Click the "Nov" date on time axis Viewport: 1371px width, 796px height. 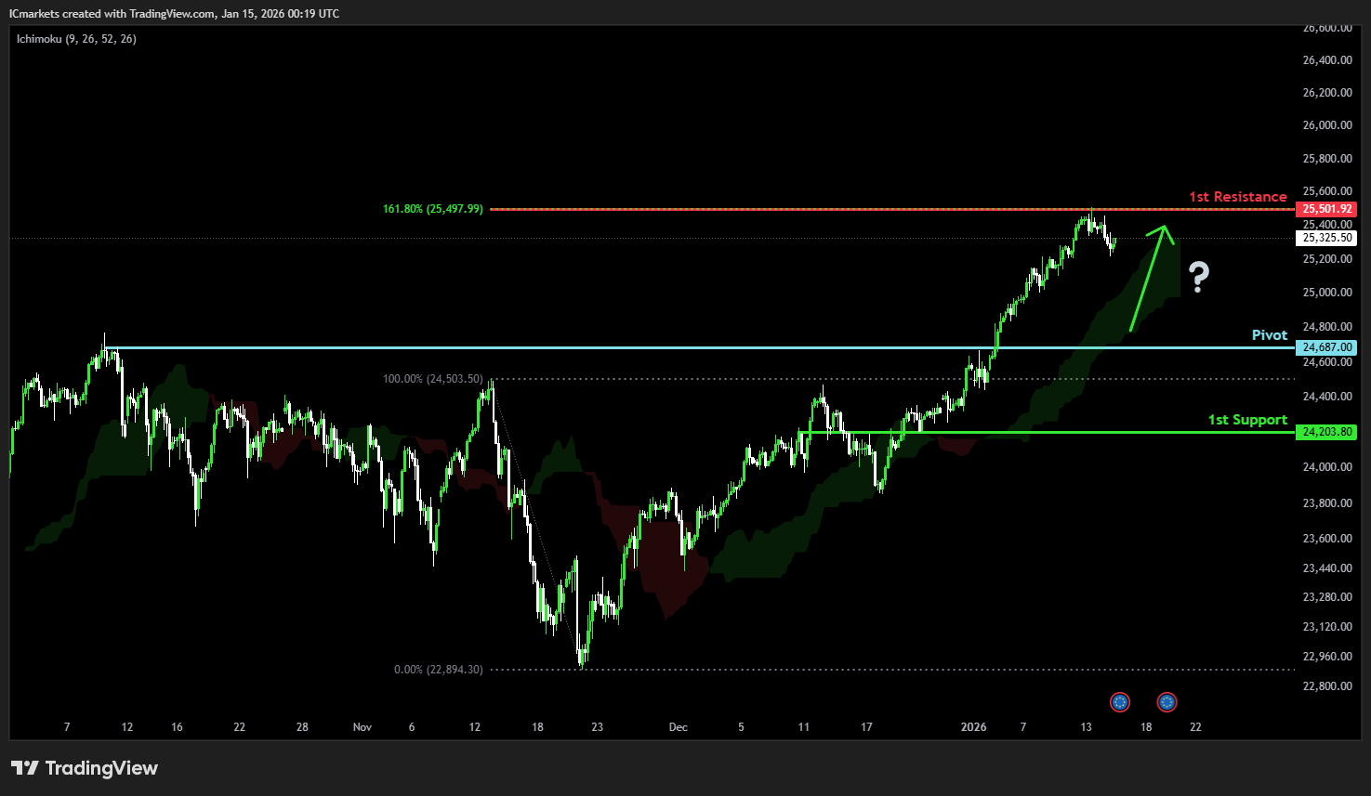363,727
